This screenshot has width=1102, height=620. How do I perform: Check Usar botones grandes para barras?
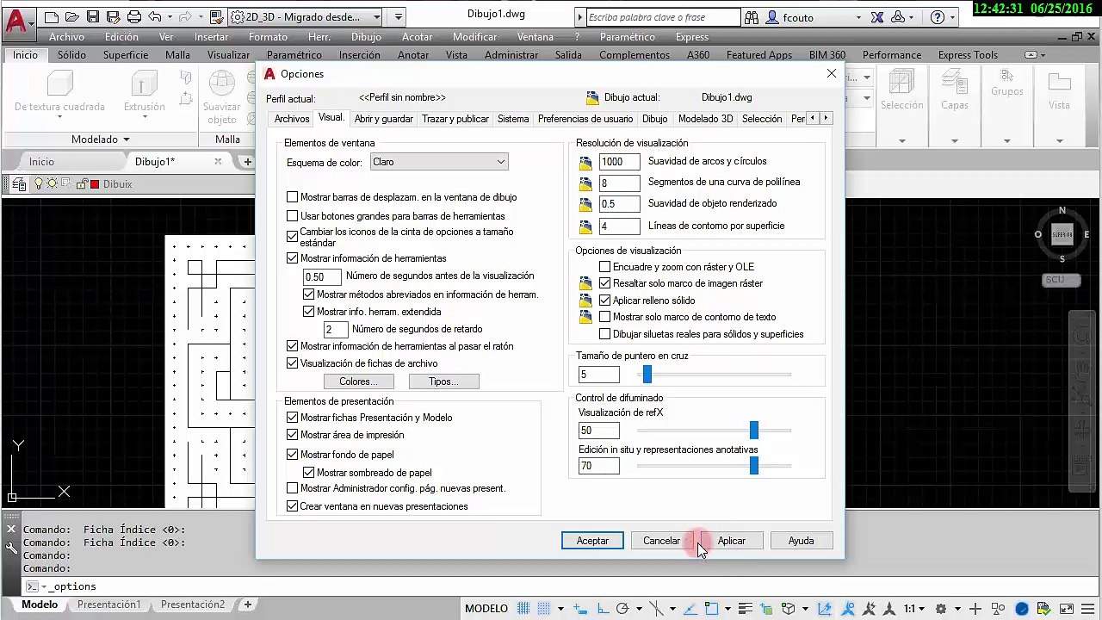[293, 216]
